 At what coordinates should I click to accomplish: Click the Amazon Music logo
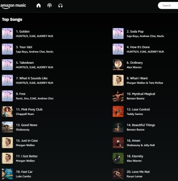tap(13, 6)
